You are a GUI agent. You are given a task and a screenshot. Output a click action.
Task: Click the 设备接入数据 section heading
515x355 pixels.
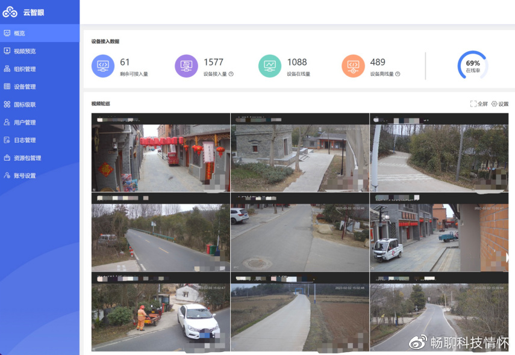[x=105, y=42]
